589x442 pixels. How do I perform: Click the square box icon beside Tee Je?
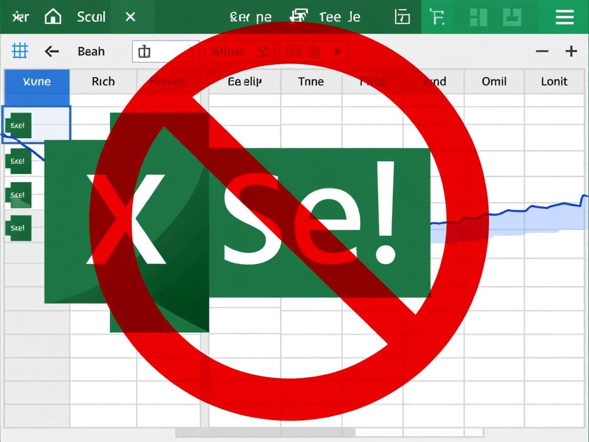[402, 17]
